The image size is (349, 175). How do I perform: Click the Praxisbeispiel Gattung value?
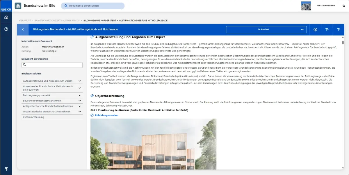click(49, 51)
